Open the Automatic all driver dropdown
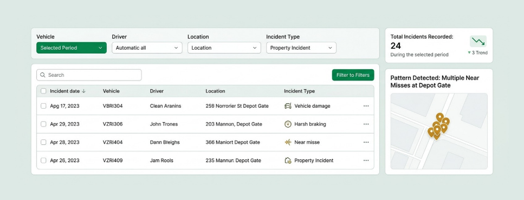This screenshot has height=200, width=524. click(x=147, y=48)
